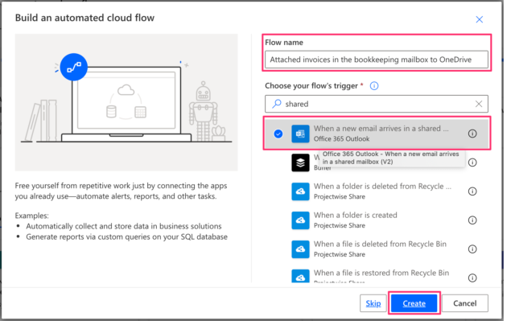This screenshot has width=515, height=321.
Task: Edit the Flow name text field
Action: pyautogui.click(x=377, y=60)
